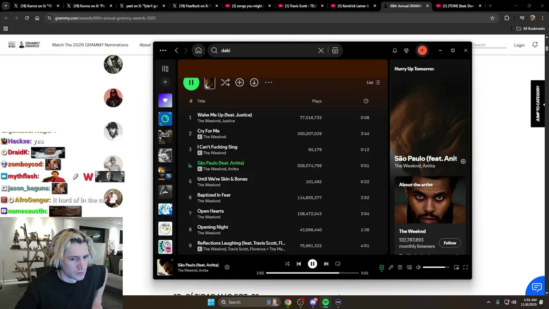Skip to previous track
The image size is (549, 309).
click(x=299, y=264)
